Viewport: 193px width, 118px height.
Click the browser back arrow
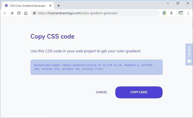click(x=5, y=13)
